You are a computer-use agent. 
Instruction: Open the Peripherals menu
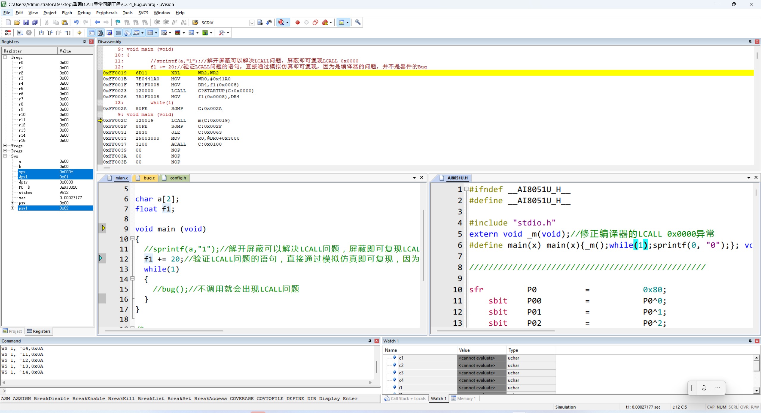106,13
